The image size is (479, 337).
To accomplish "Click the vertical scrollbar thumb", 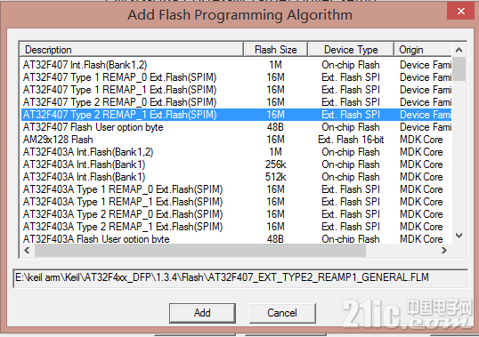I will pyautogui.click(x=459, y=68).
